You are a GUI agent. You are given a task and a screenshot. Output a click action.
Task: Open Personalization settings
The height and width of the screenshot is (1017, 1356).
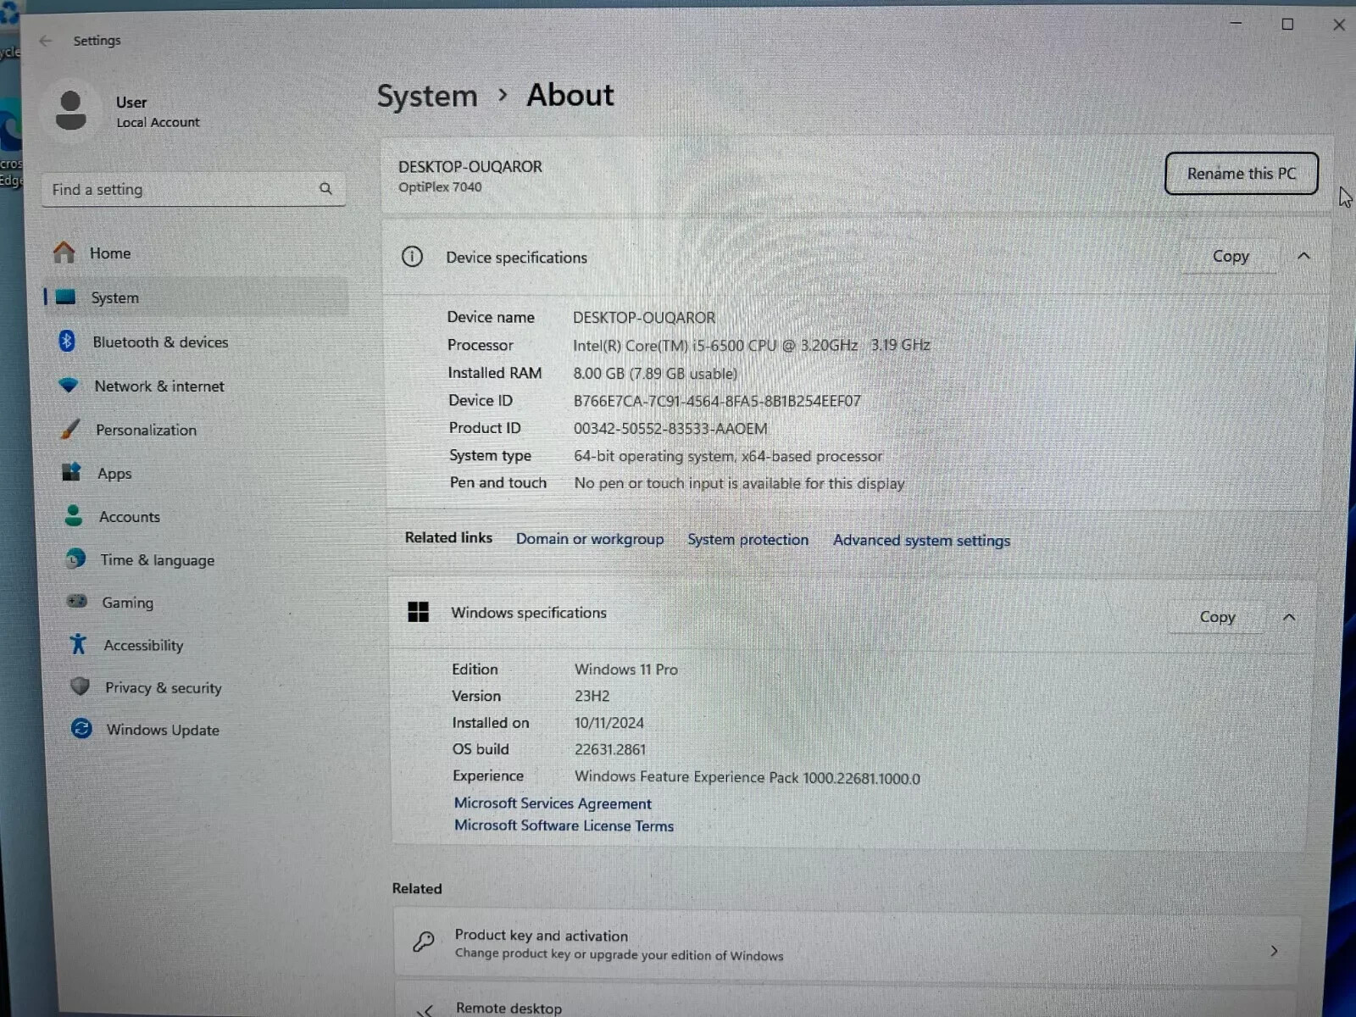click(197, 429)
